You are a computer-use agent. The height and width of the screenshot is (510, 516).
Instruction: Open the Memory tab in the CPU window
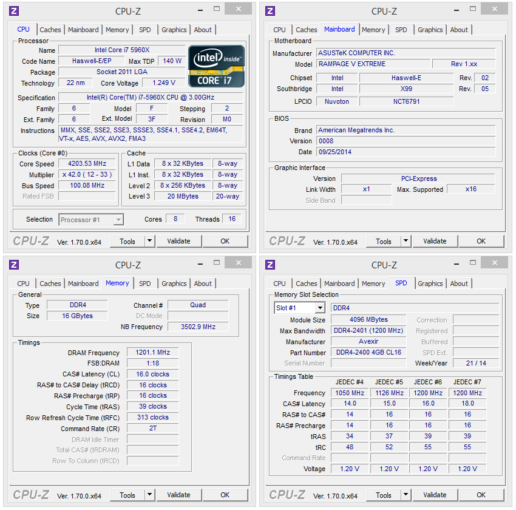click(117, 30)
